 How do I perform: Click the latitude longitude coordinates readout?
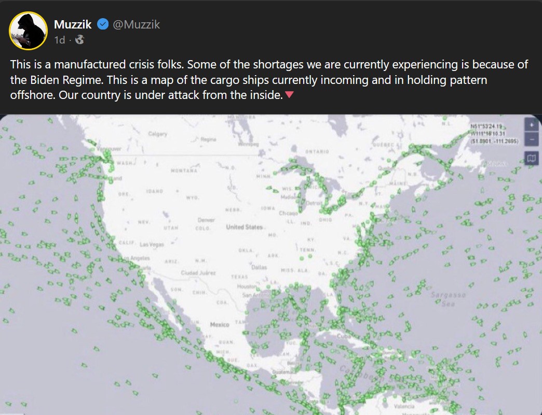494,134
